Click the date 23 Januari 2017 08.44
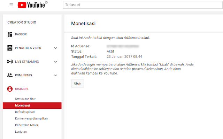This screenshot has height=139, width=223. pos(124,56)
